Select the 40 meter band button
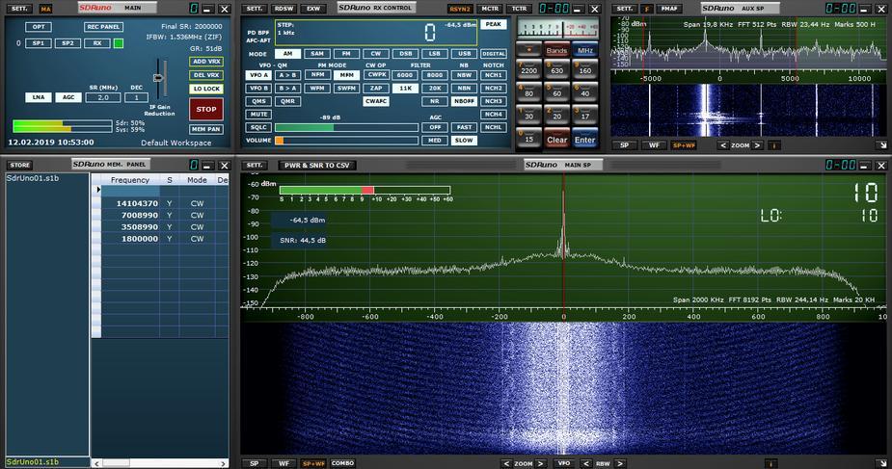This screenshot has height=469, width=892. point(585,91)
